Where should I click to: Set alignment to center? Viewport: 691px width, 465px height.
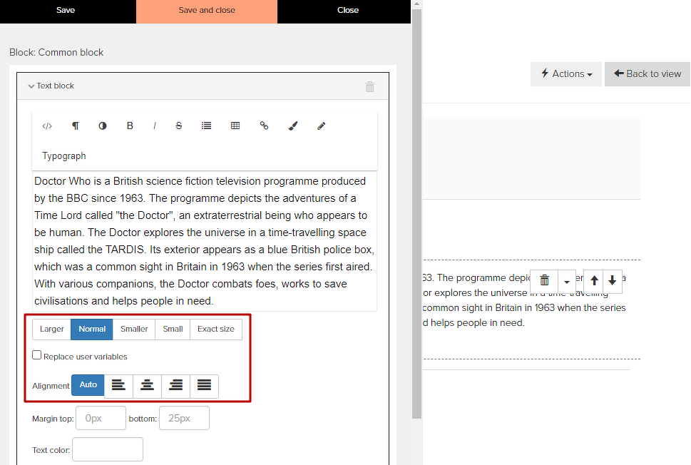click(147, 385)
